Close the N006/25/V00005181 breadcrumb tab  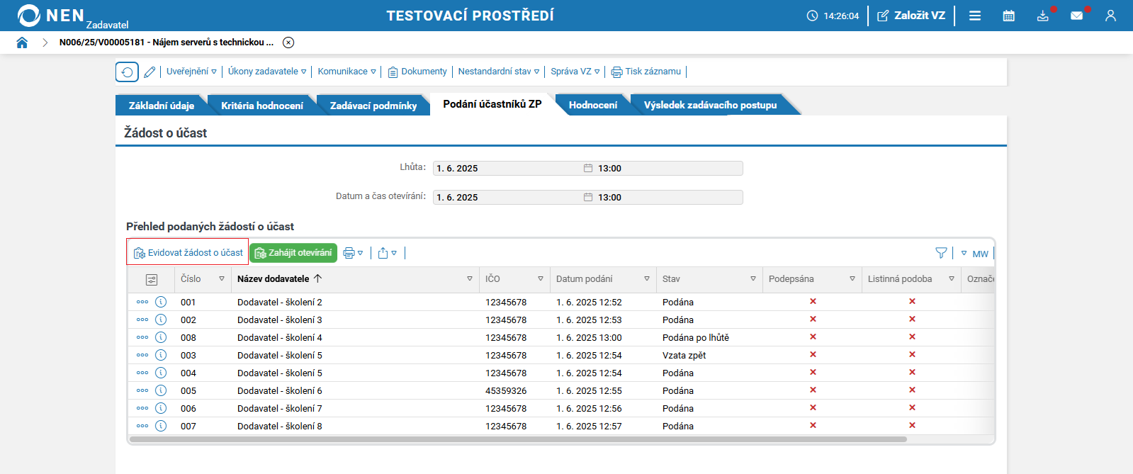click(x=288, y=43)
